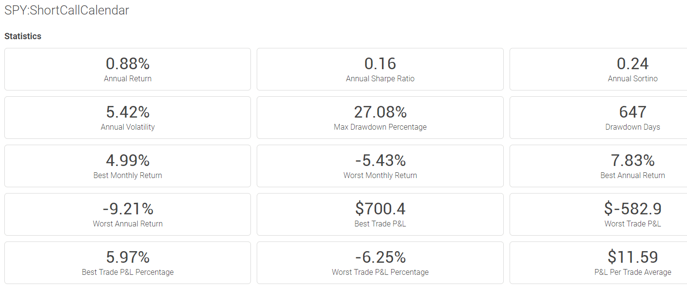
Task: Select the Worst Monthly Return card
Action: [380, 166]
